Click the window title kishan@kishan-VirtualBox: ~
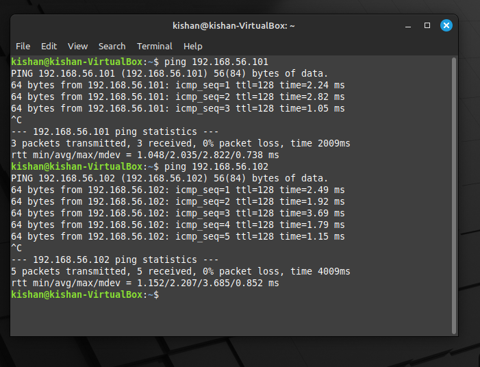Image resolution: width=480 pixels, height=367 pixels. tap(233, 26)
